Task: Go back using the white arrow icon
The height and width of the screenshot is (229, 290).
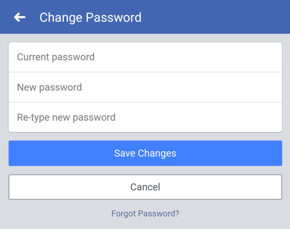Action: tap(20, 17)
